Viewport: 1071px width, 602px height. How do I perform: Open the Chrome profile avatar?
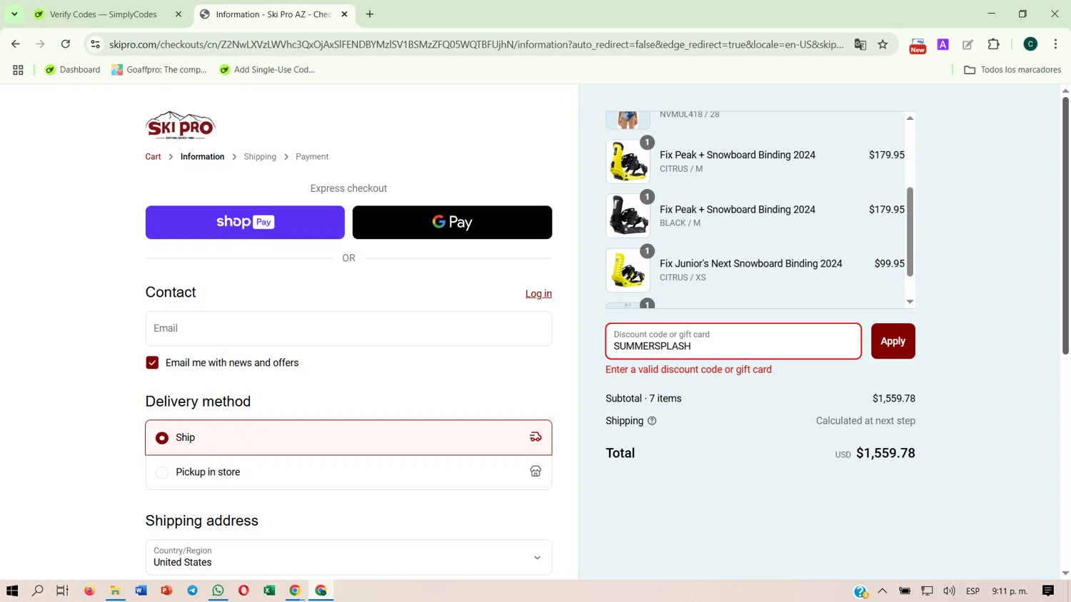1030,44
